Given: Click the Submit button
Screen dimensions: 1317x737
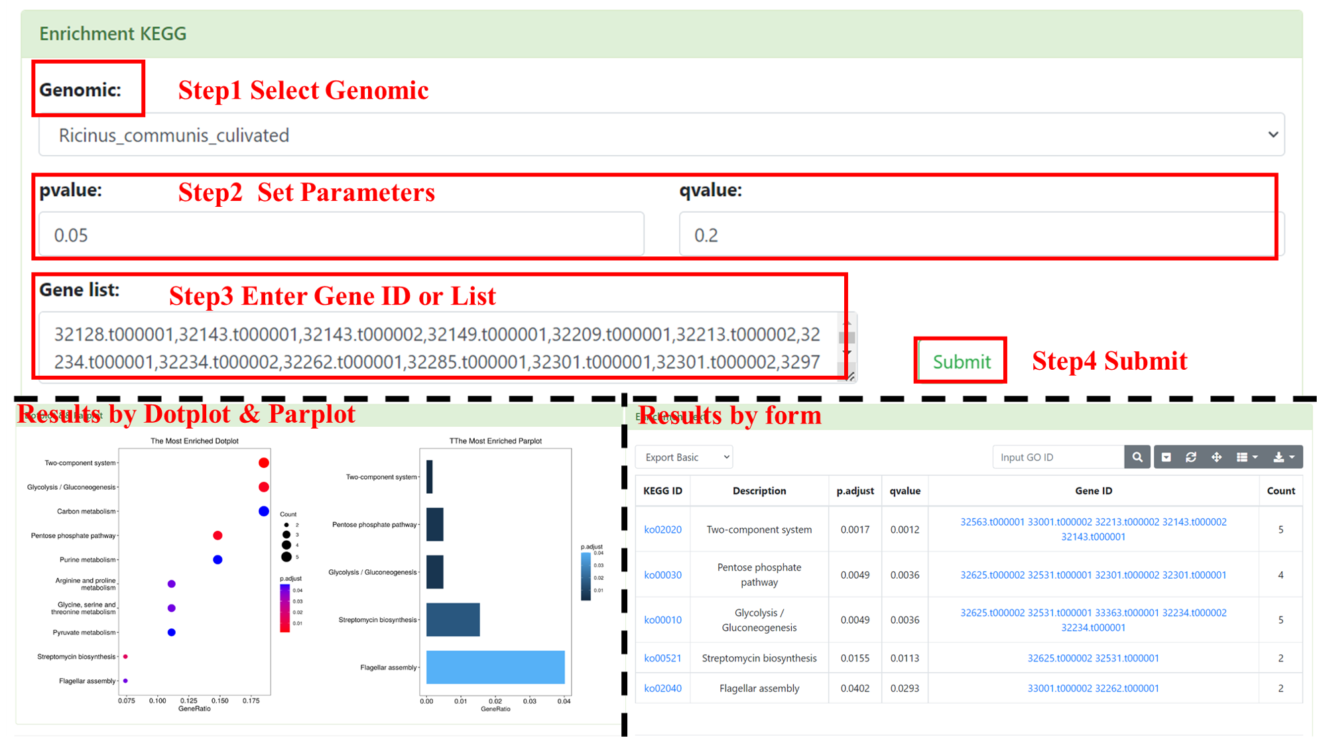Looking at the screenshot, I should (x=961, y=361).
